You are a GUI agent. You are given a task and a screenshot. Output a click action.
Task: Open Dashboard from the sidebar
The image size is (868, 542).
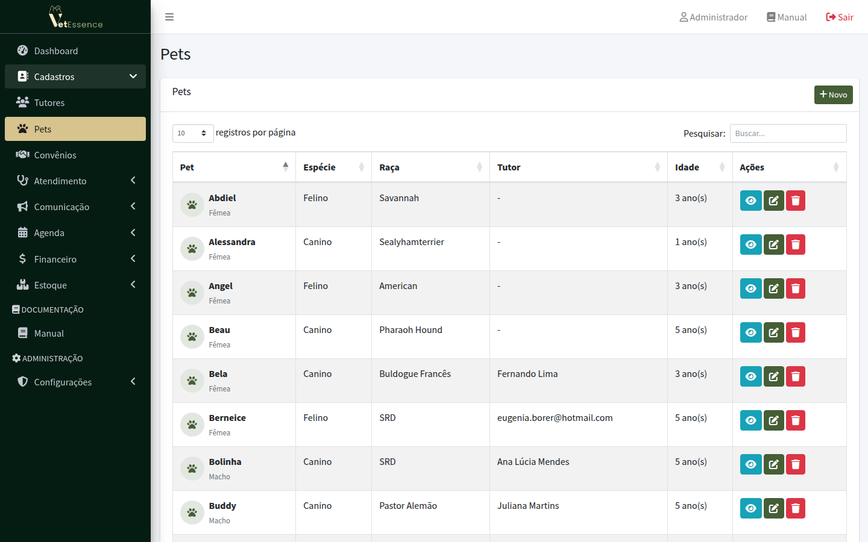pyautogui.click(x=75, y=51)
